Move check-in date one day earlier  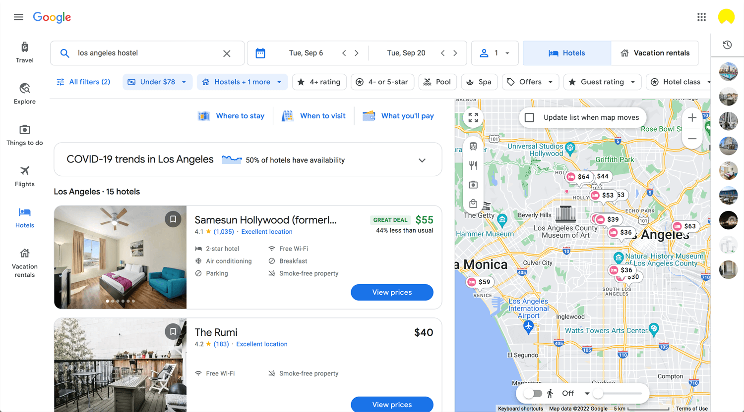pyautogui.click(x=344, y=53)
